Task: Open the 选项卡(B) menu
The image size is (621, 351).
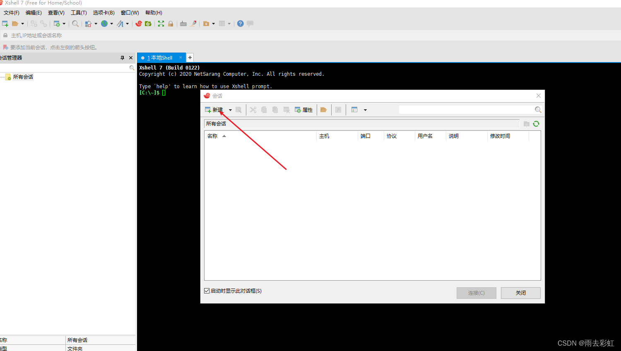Action: [x=104, y=13]
